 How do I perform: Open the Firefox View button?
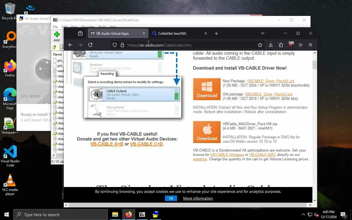pos(80,33)
